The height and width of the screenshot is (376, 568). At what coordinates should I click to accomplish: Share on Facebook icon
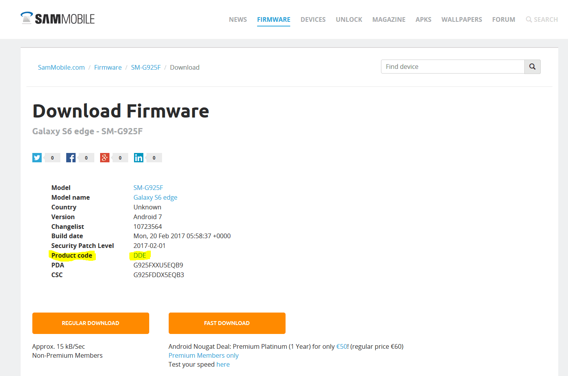tap(71, 158)
